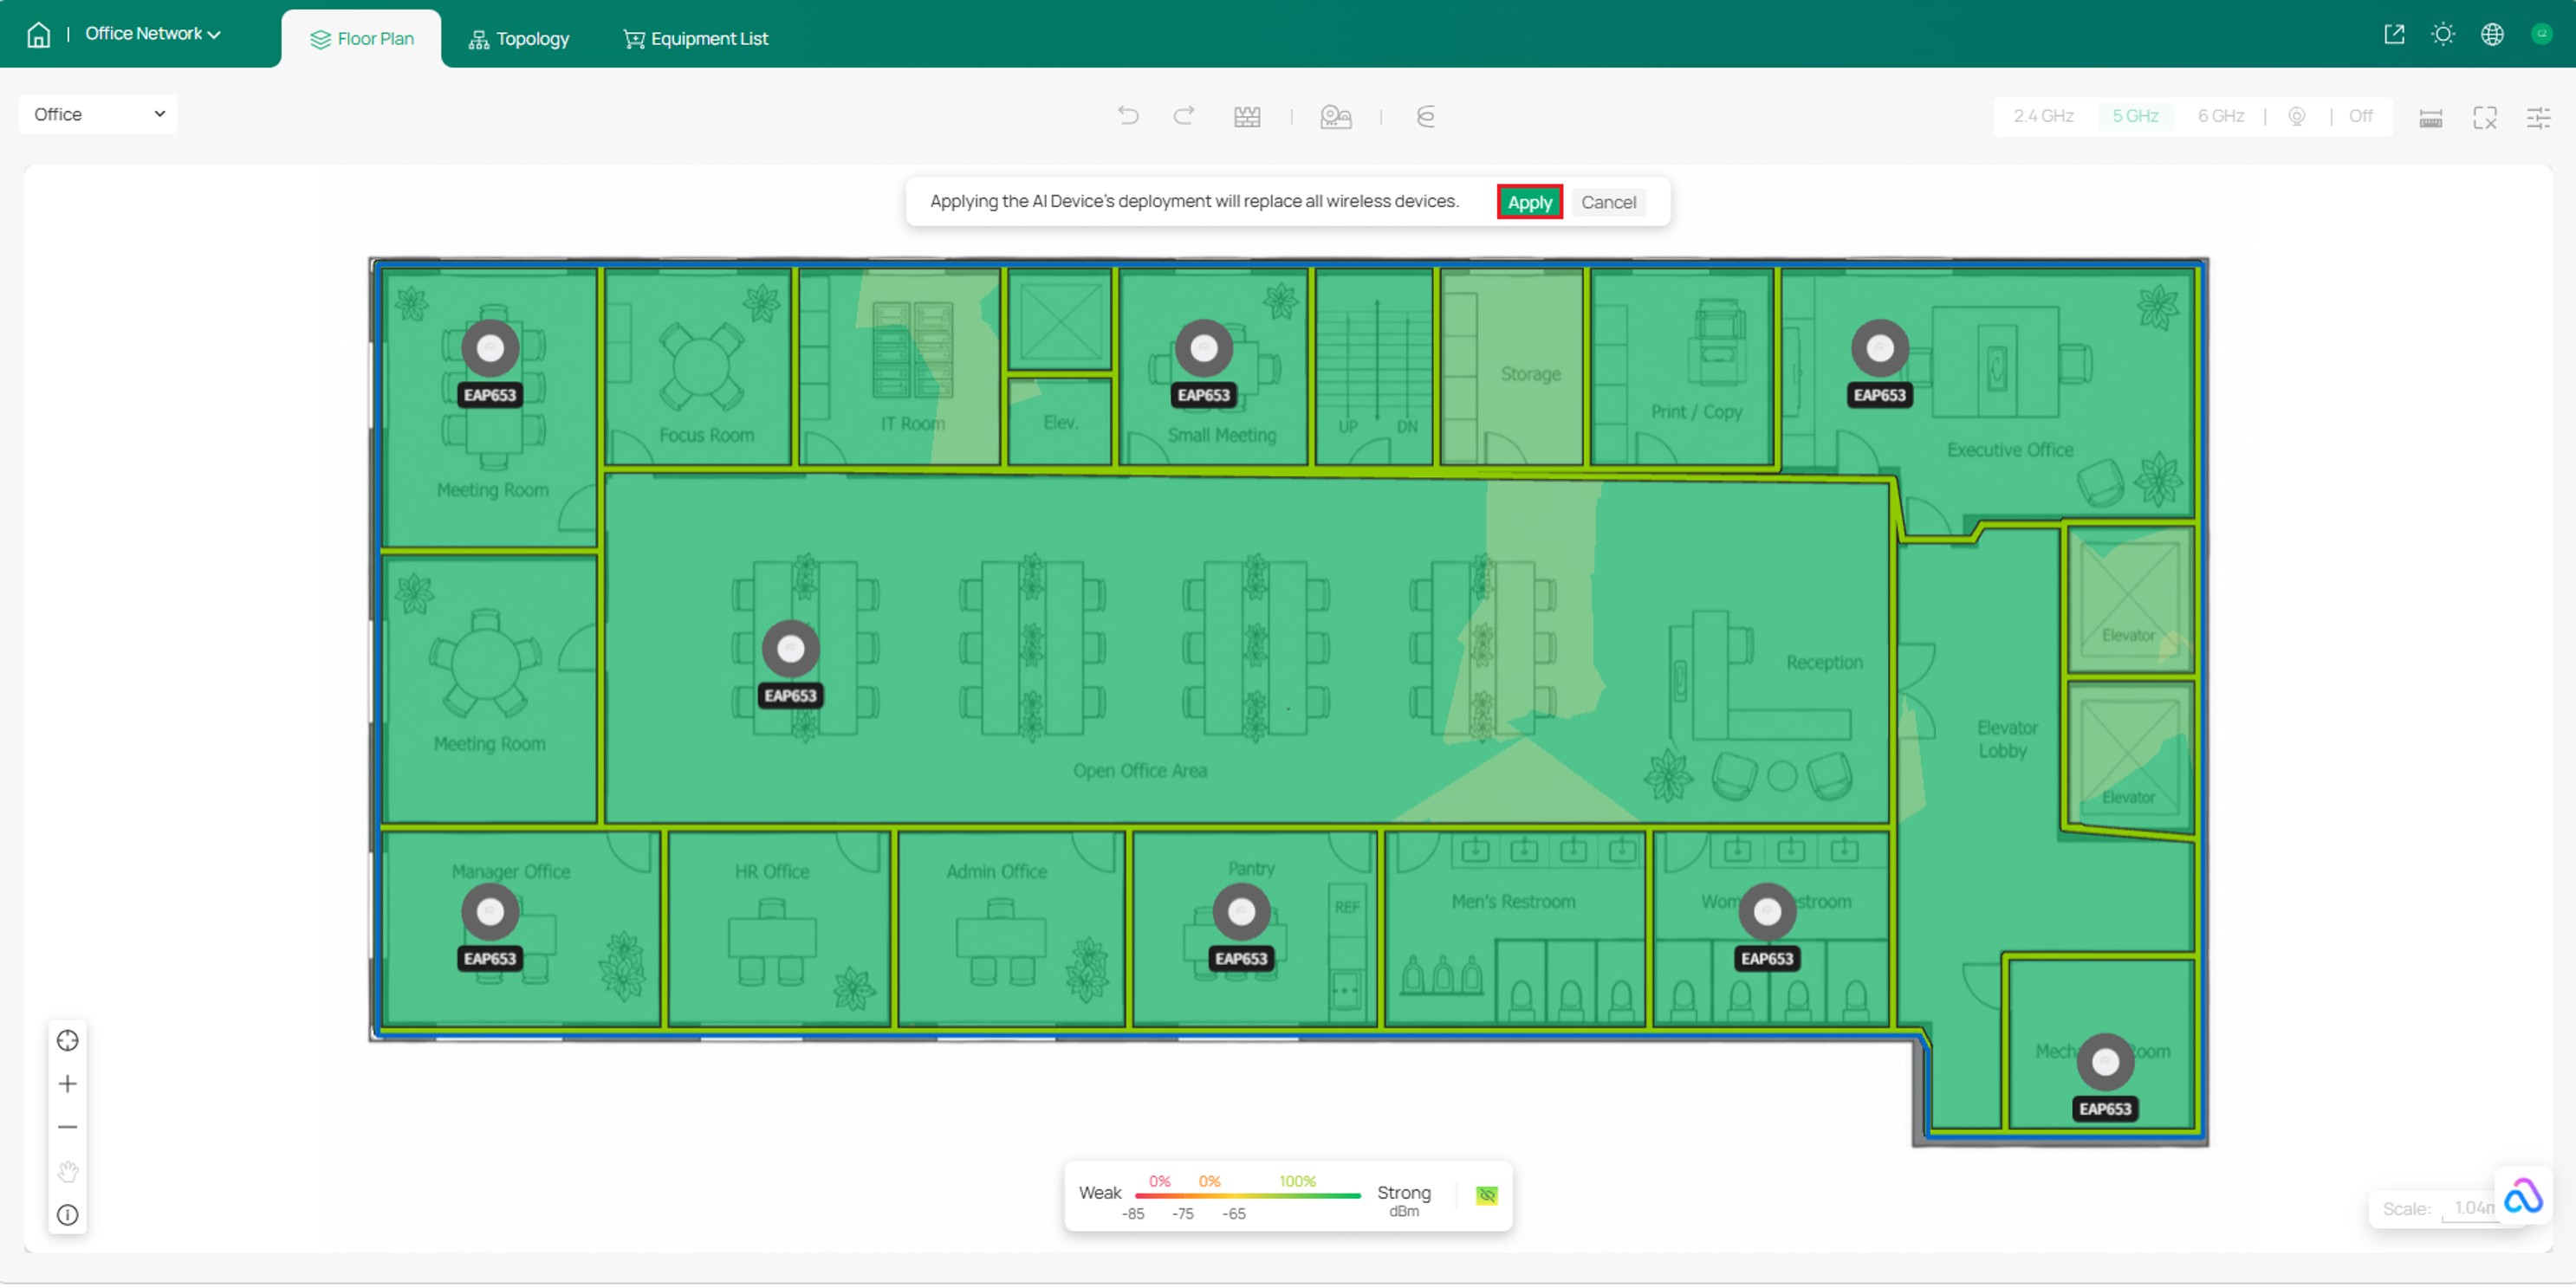Select the 5 GHz band
2576x1288 pixels.
(2135, 116)
